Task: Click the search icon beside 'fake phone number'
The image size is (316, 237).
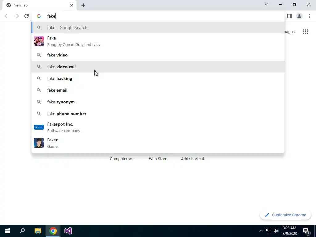Action: coord(39,114)
